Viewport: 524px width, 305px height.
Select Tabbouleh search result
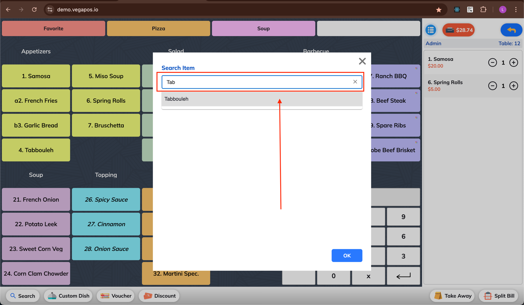click(262, 99)
